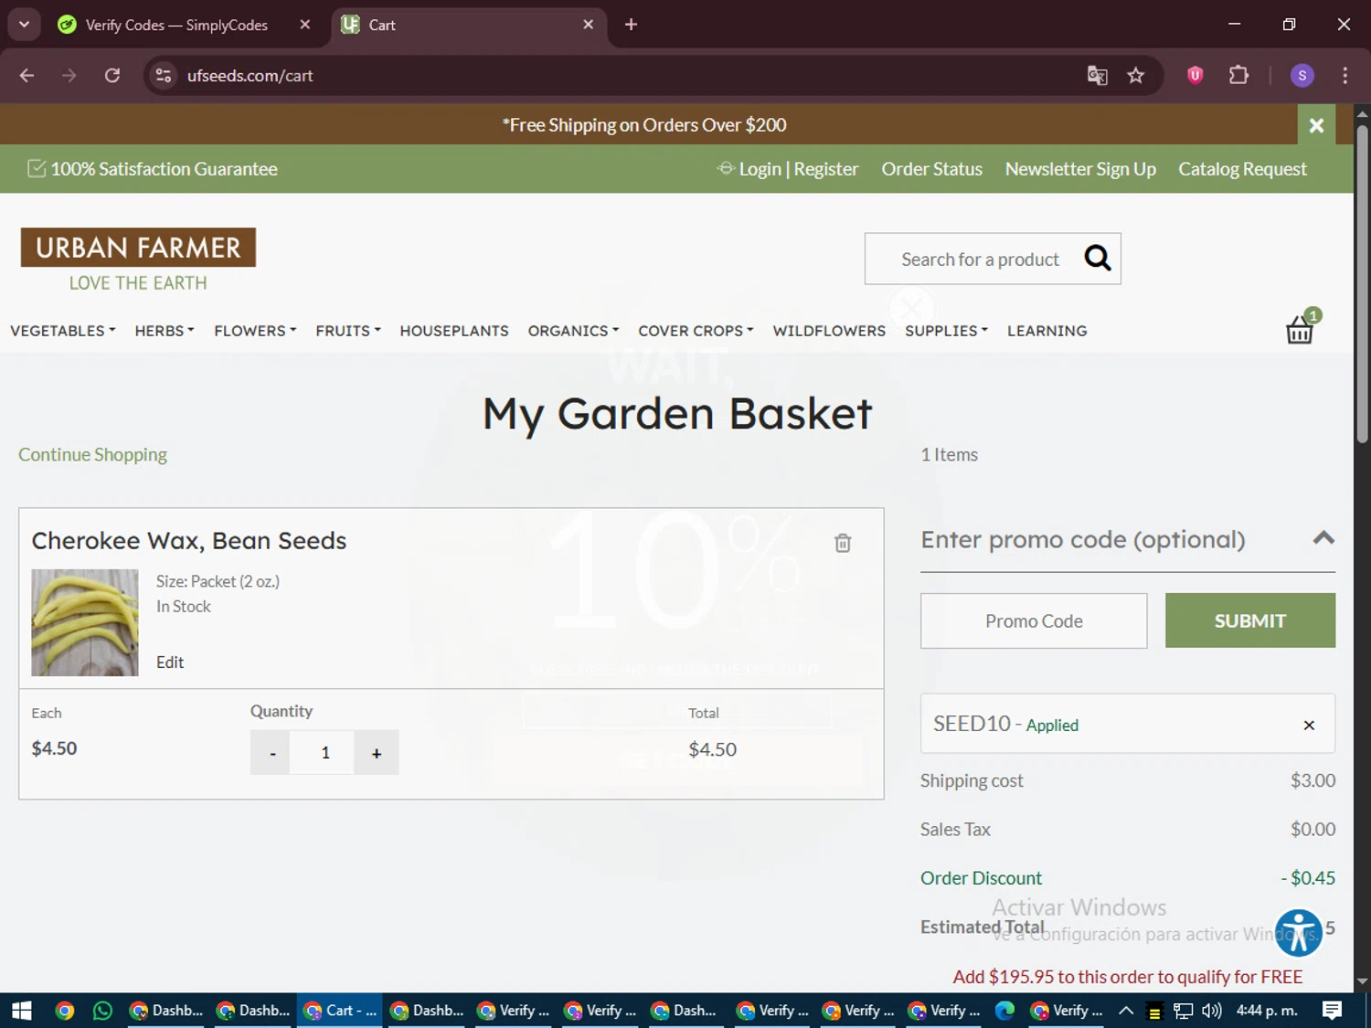Open Order Status page

coord(931,169)
